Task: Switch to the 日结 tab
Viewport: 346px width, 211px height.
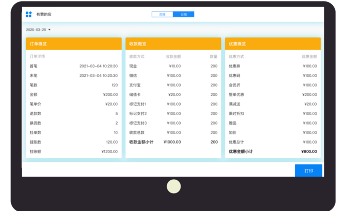Action: [x=183, y=14]
